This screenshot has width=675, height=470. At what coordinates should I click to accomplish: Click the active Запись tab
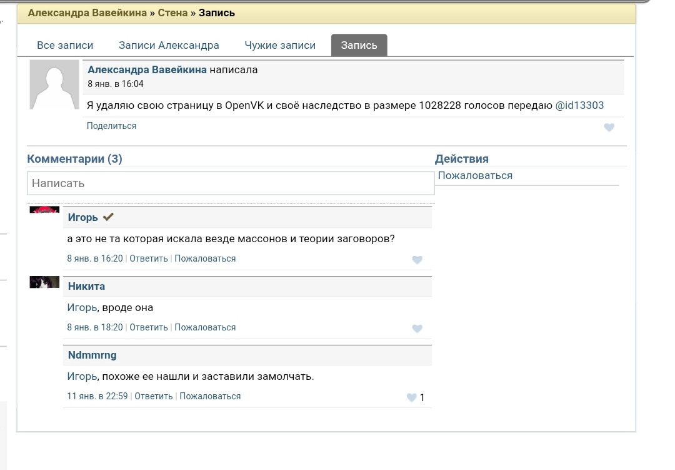(359, 45)
